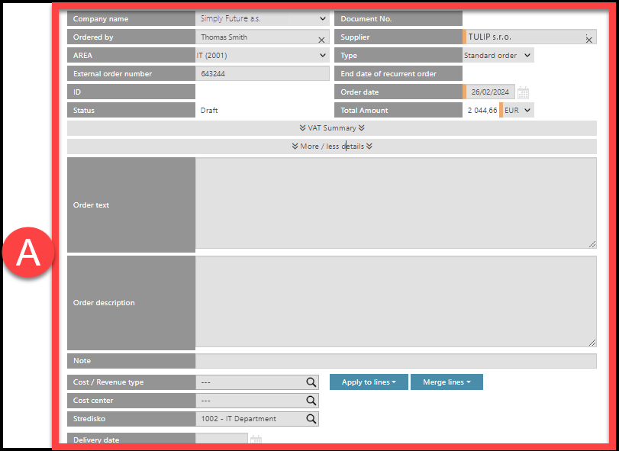619x451 pixels.
Task: Search Cost center with magnifier icon
Action: pyautogui.click(x=311, y=401)
